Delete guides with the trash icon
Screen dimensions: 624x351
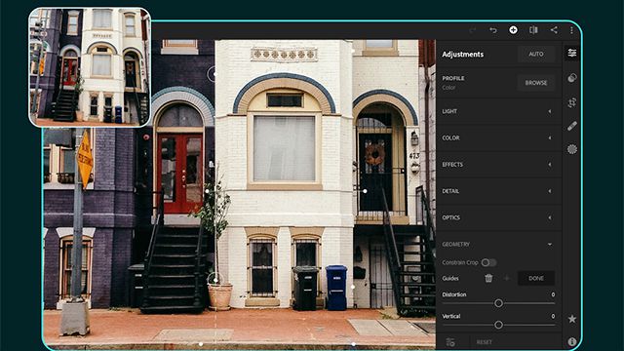[488, 278]
